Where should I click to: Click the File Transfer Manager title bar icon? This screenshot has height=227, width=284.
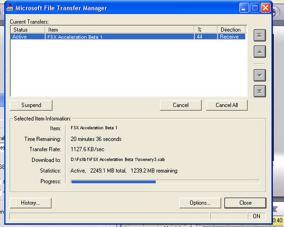tap(10, 8)
